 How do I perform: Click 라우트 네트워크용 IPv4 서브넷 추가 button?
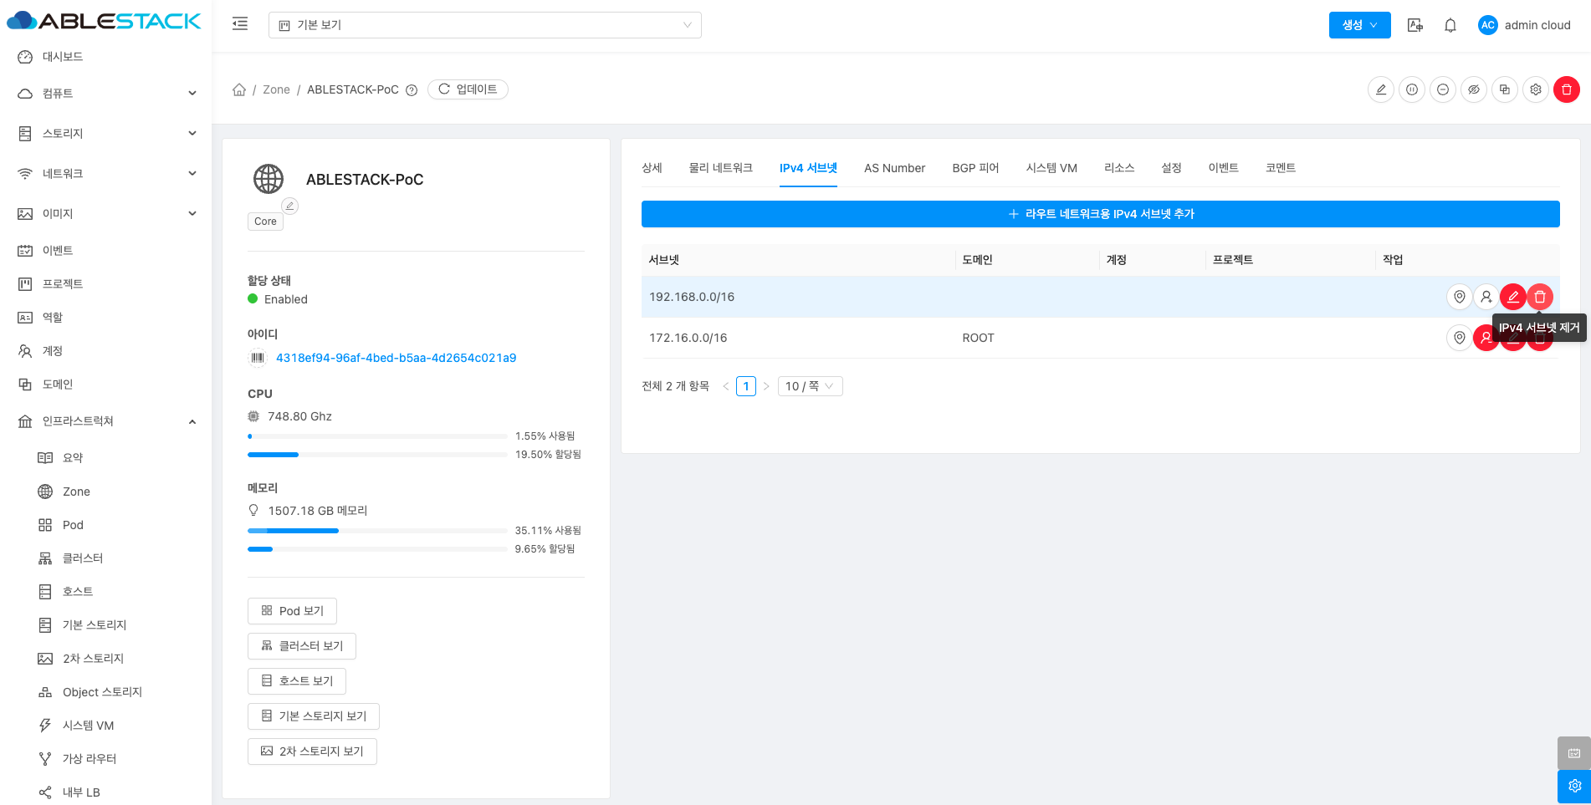pyautogui.click(x=1100, y=214)
